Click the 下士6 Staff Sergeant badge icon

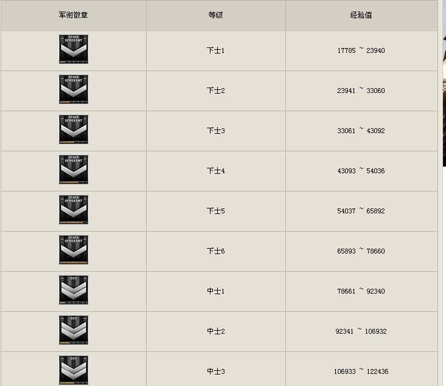[74, 250]
